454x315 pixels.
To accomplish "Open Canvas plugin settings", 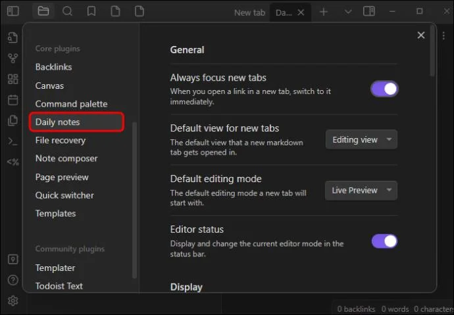I will [x=49, y=86].
